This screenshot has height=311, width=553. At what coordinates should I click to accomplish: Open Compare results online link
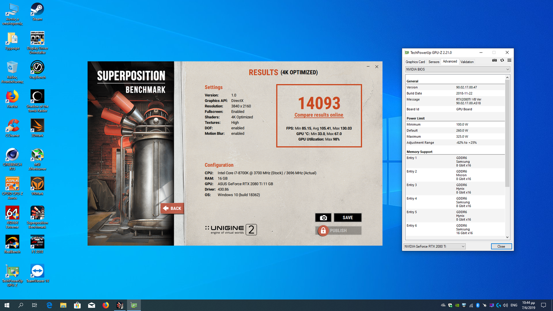319,115
